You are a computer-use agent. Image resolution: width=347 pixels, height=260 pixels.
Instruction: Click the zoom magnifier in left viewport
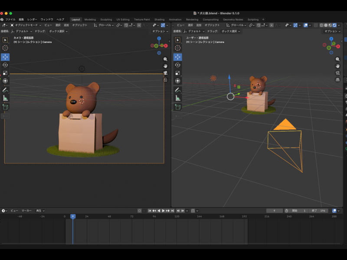click(x=165, y=59)
